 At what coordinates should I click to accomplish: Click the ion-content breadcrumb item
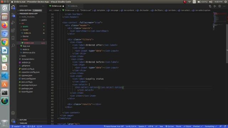point(128,10)
